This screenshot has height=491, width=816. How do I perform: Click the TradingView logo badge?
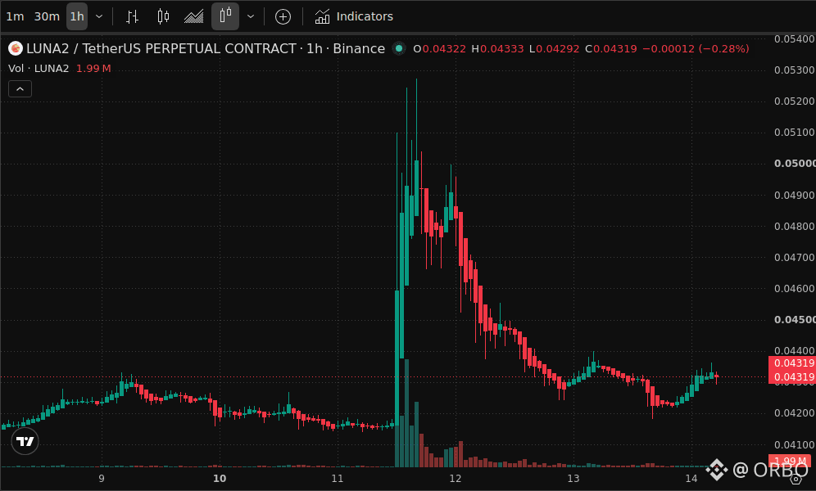point(25,441)
